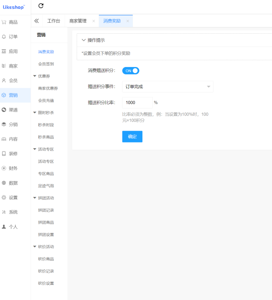Open 商品 shopping cart icon
The width and height of the screenshot is (272, 300).
click(4, 22)
